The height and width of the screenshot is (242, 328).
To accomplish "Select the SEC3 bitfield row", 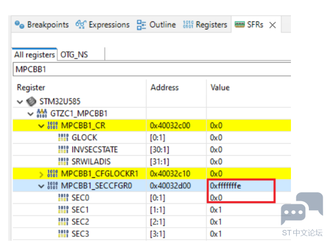I will click(152, 234).
